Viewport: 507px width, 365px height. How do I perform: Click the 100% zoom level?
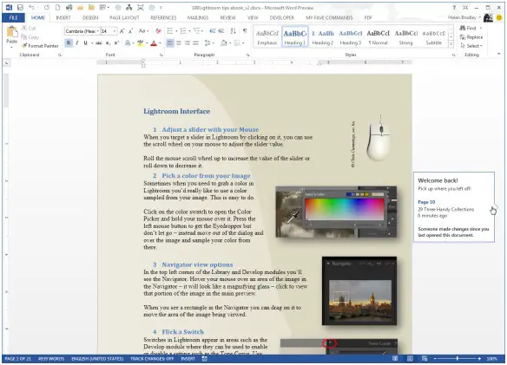[491, 359]
